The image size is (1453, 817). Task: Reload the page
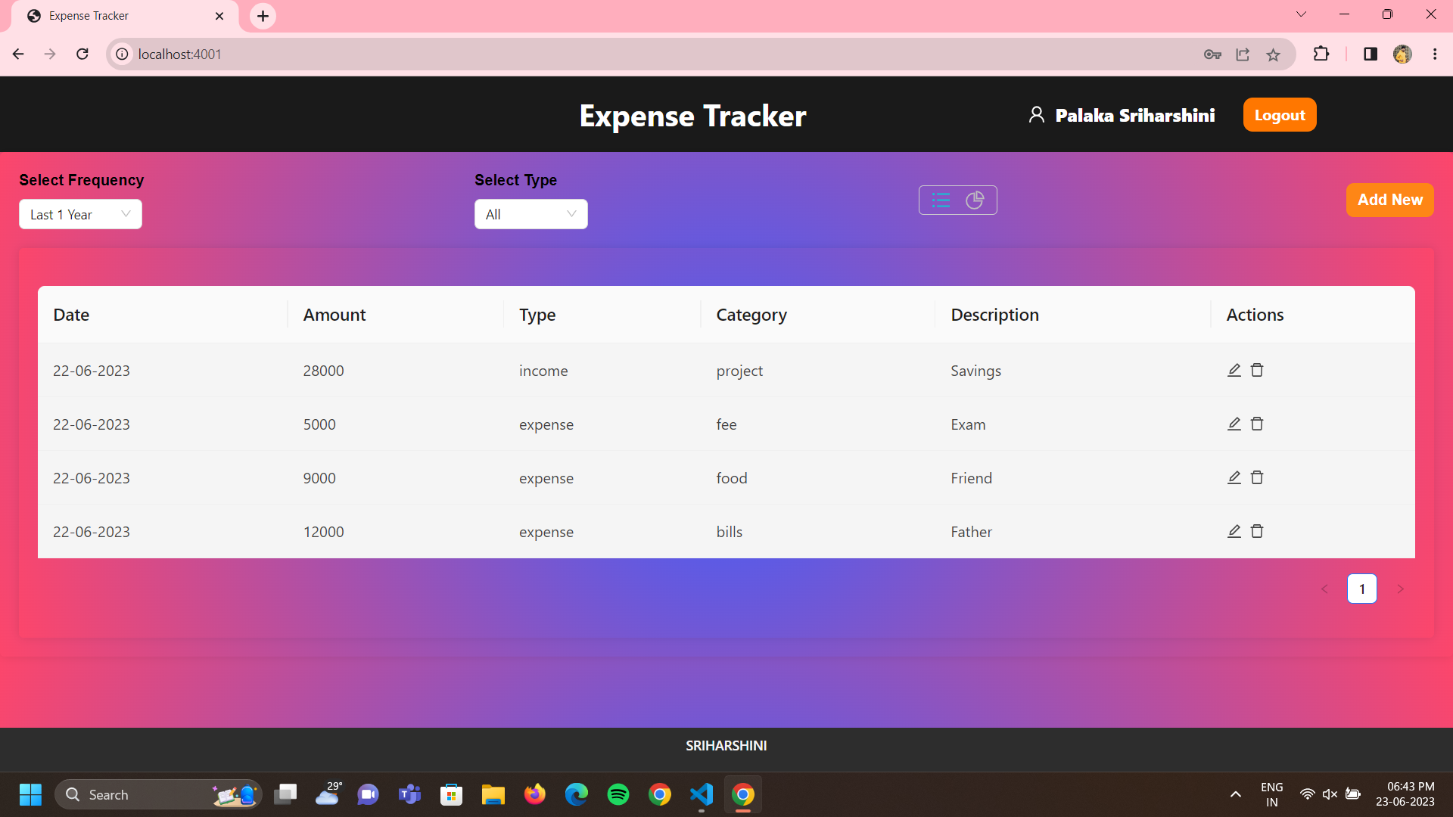point(82,54)
